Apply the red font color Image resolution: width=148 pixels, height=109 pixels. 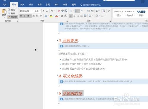point(57,16)
